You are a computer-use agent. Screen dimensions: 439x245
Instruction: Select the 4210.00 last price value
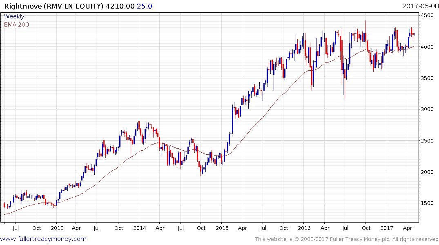[120, 6]
